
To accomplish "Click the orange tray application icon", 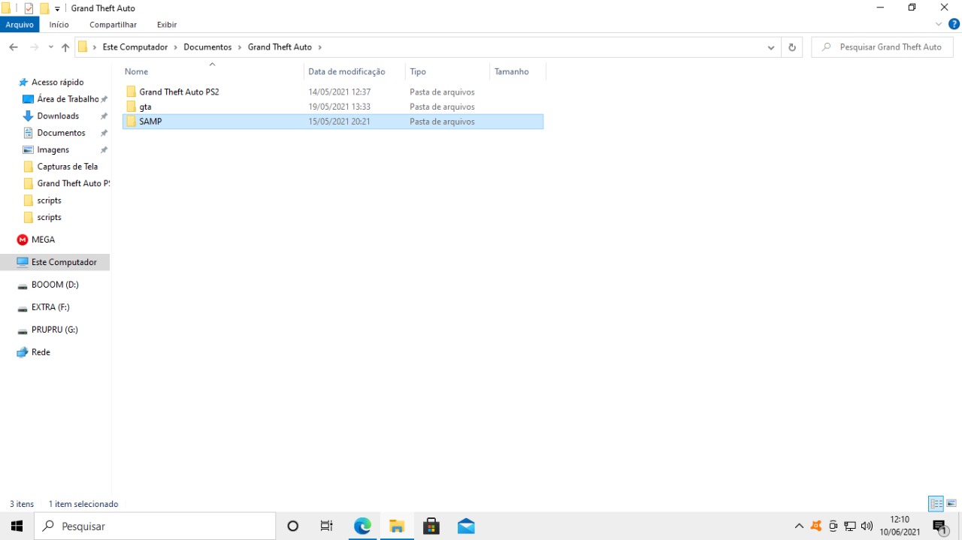I will 816,526.
